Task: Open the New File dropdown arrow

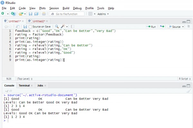Action: pos(8,14)
